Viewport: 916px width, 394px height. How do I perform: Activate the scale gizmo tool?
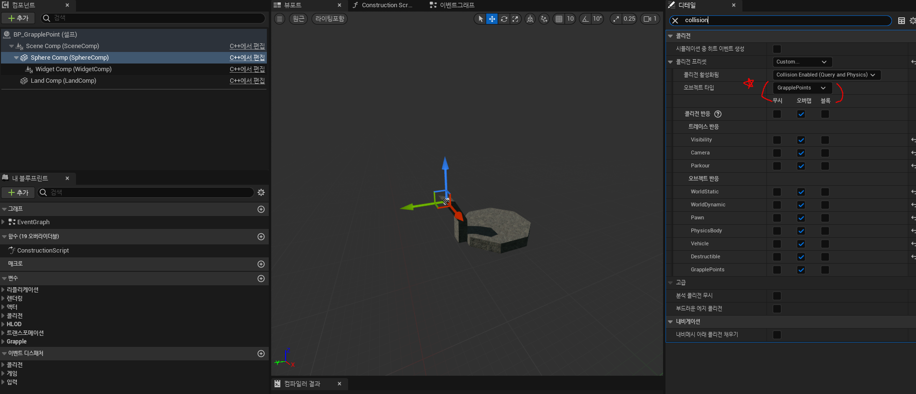(x=515, y=19)
